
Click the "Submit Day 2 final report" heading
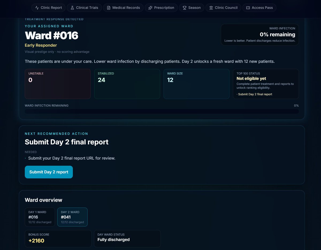(67, 142)
